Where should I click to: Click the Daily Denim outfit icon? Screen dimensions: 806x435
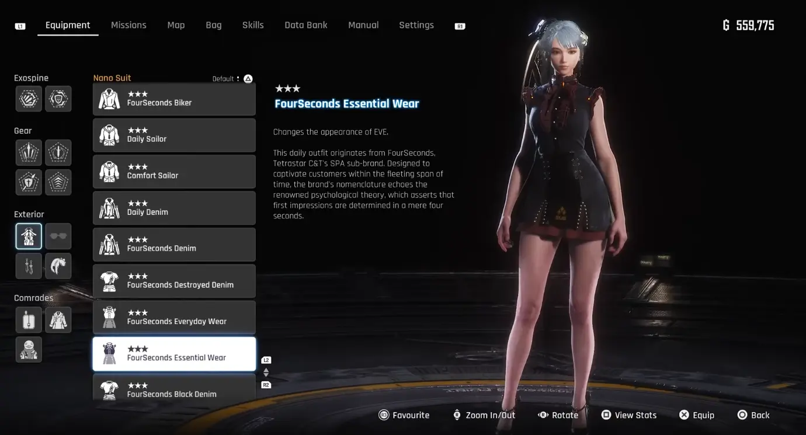tap(109, 208)
